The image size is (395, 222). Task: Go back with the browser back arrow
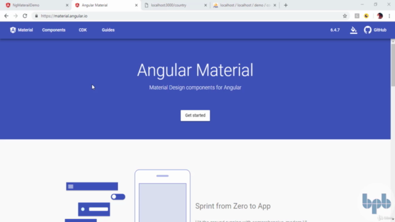(6, 16)
